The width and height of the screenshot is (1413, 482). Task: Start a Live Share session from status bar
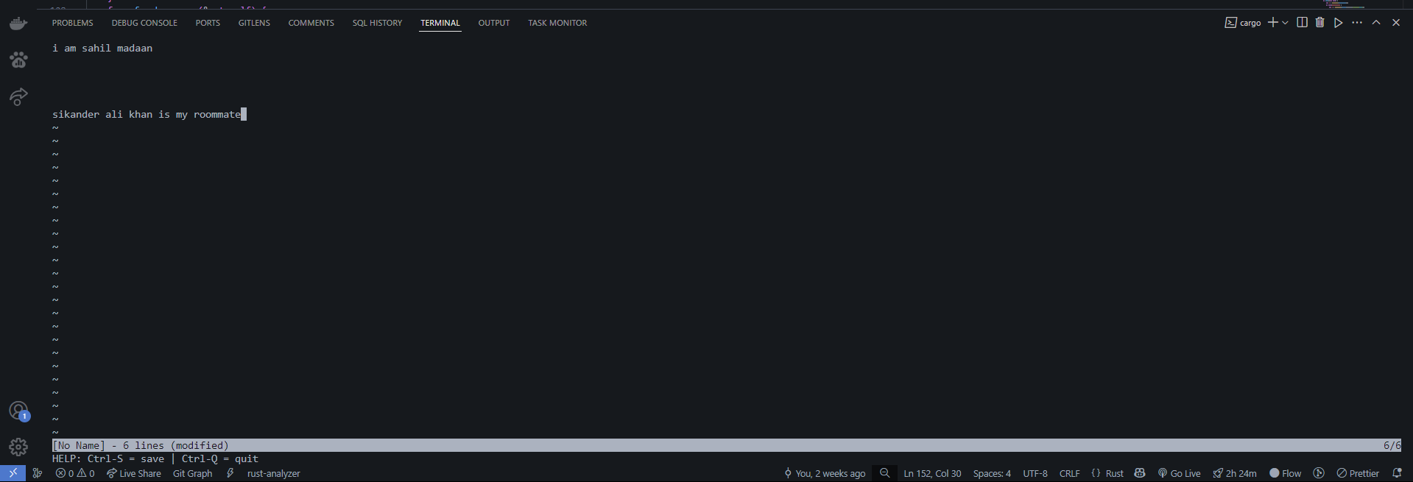click(133, 473)
